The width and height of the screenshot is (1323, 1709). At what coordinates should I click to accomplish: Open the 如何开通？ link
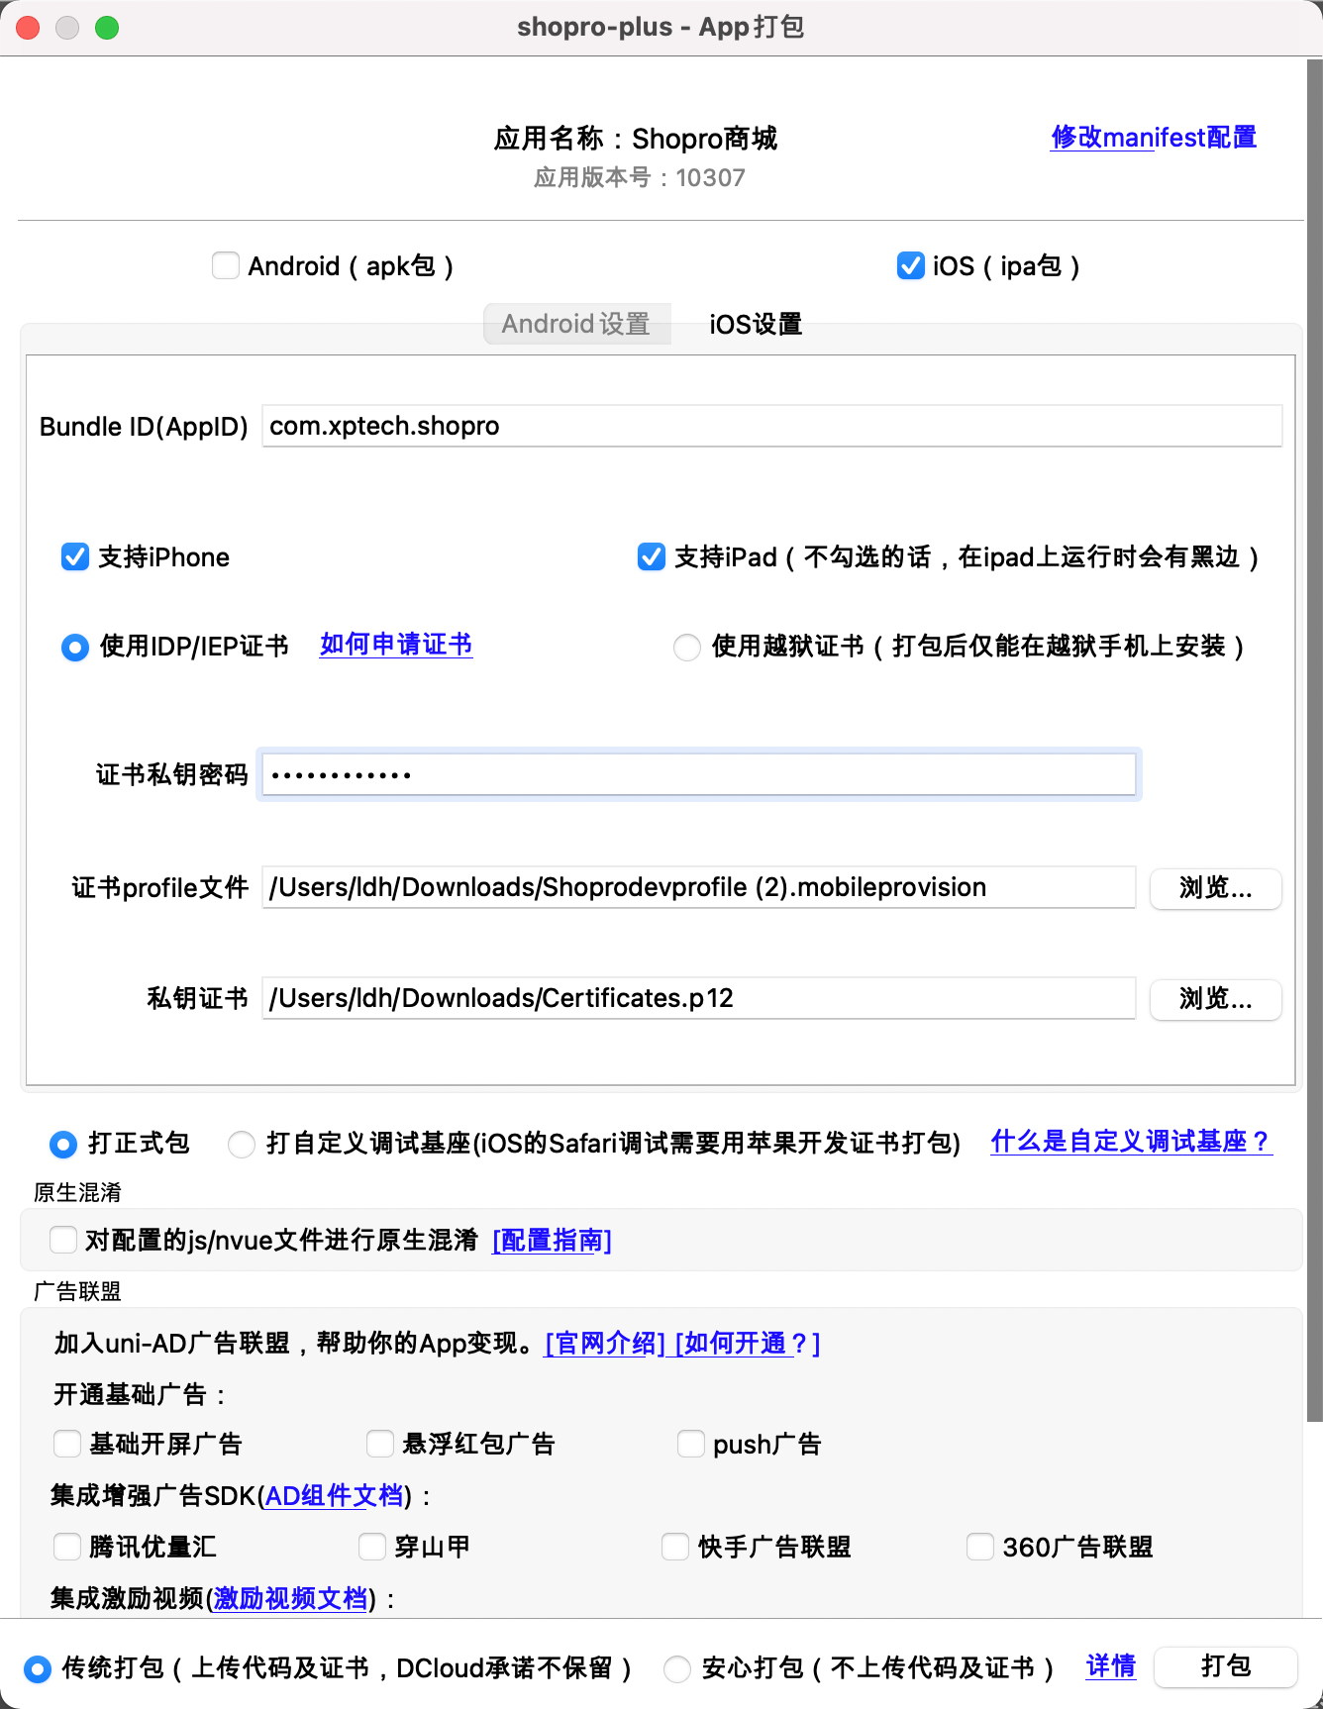click(x=748, y=1344)
